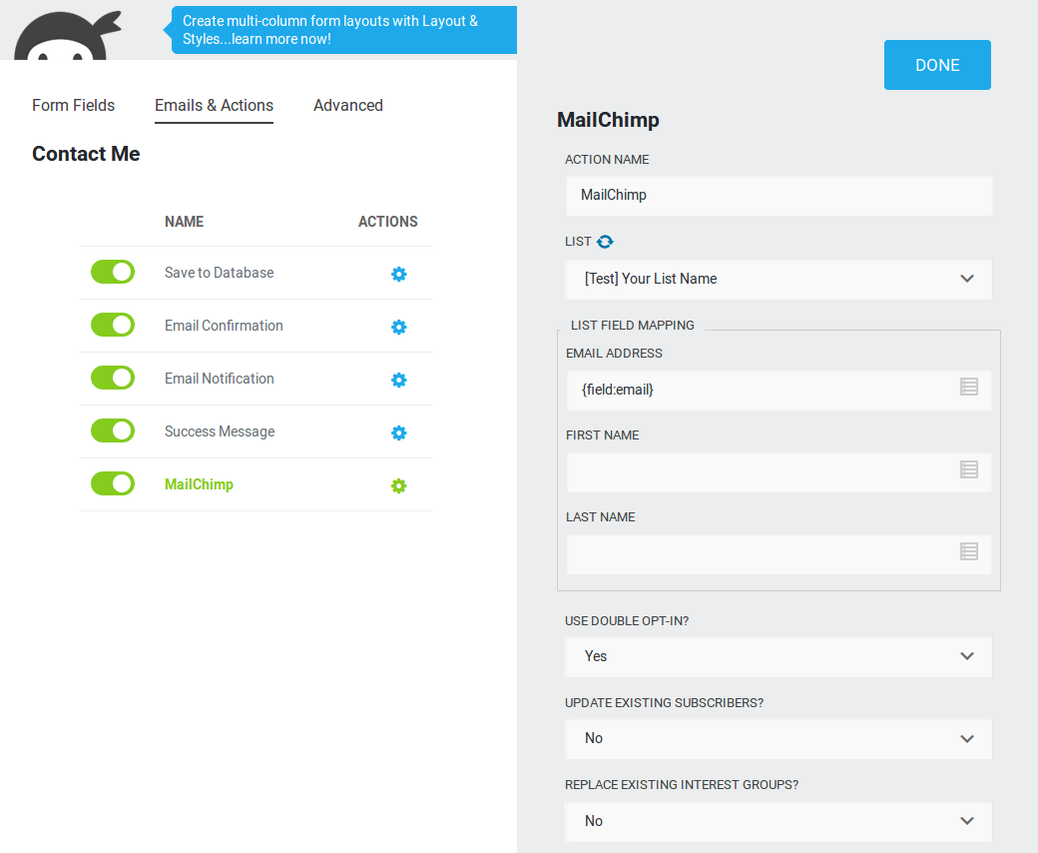This screenshot has height=853, width=1038.
Task: Open merge tags icon in Email Address field
Action: pyautogui.click(x=968, y=387)
